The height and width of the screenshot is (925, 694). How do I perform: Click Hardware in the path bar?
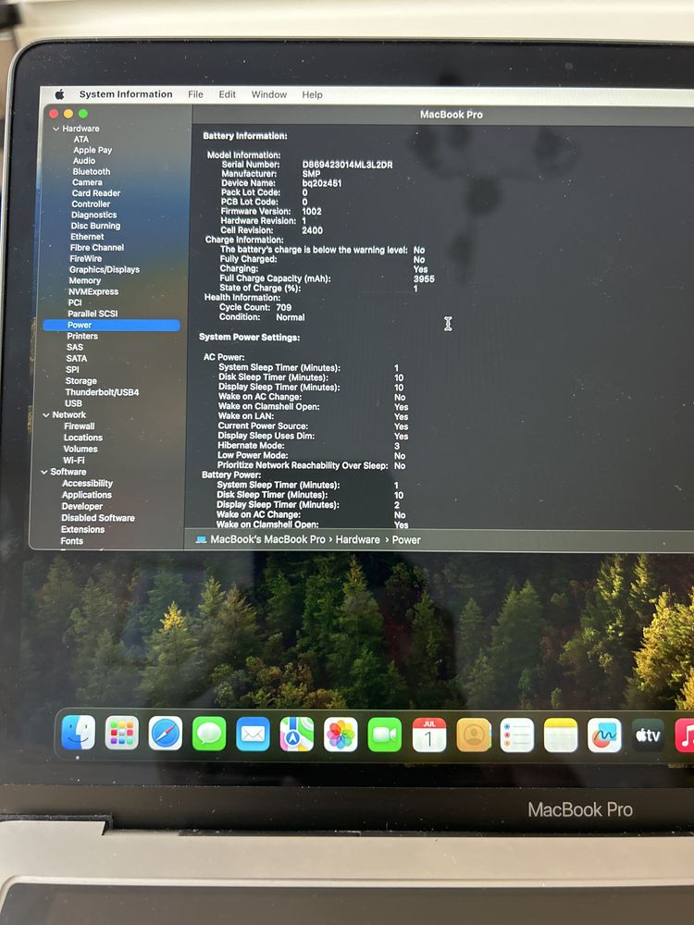coord(357,540)
